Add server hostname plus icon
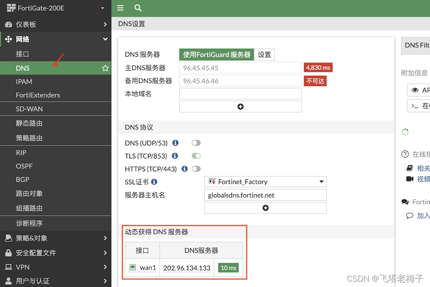Screen dimensions: 430x287 (265, 208)
